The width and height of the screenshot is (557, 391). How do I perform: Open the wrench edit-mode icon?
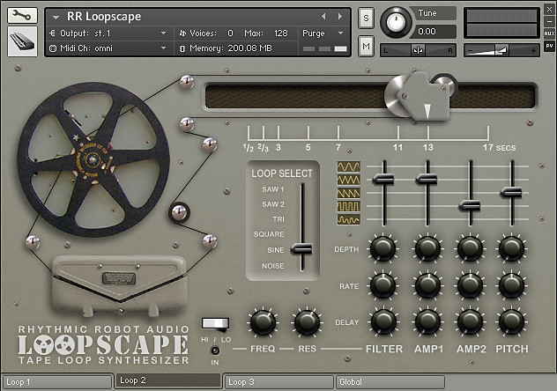[22, 15]
